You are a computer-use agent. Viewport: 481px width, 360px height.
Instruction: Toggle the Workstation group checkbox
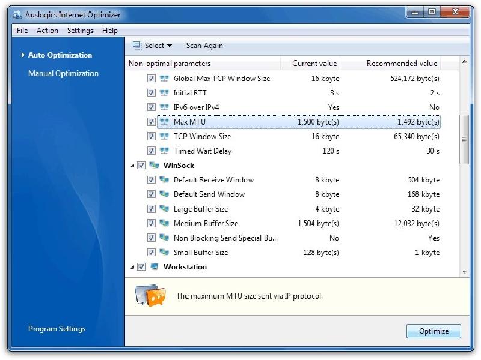[141, 266]
